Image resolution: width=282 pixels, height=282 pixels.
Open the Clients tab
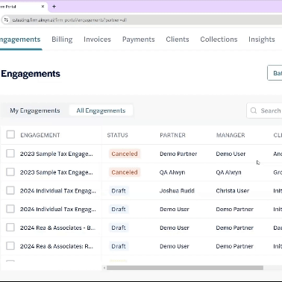tap(178, 40)
